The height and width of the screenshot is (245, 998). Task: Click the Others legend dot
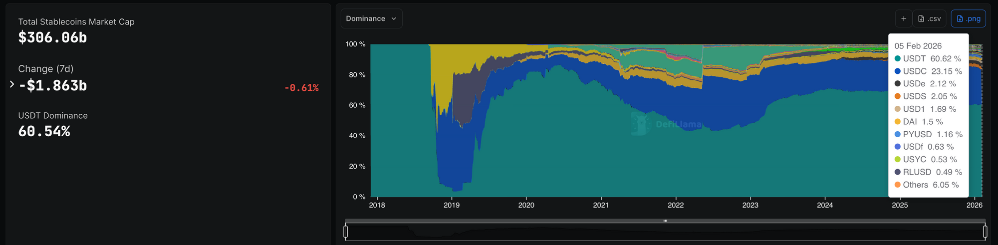[x=898, y=185]
